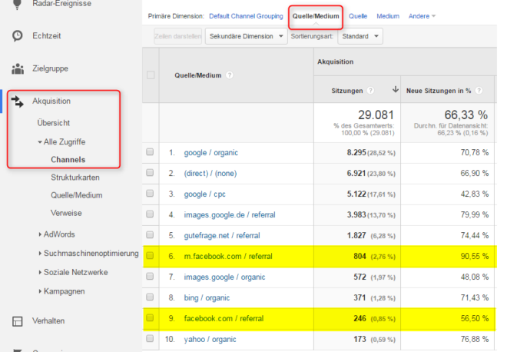Check the google / organic row checkbox
The width and height of the screenshot is (507, 352).
coord(150,152)
